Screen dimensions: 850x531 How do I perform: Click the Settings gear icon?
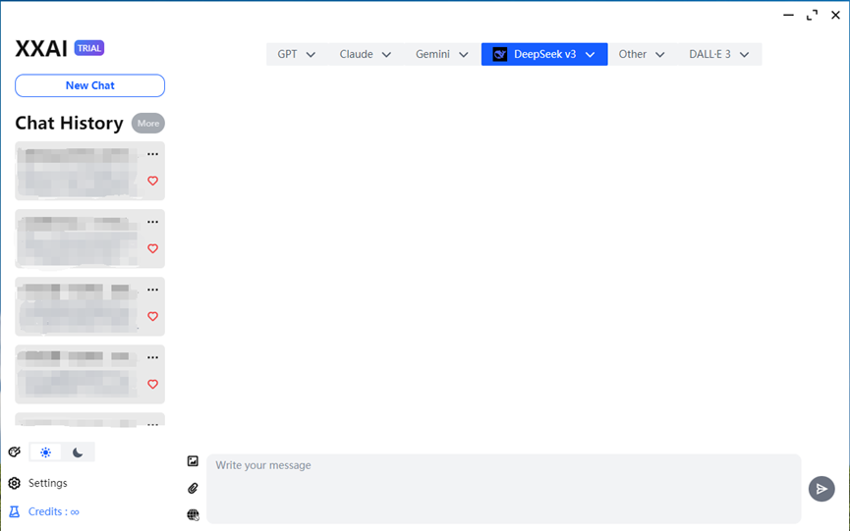pos(15,483)
